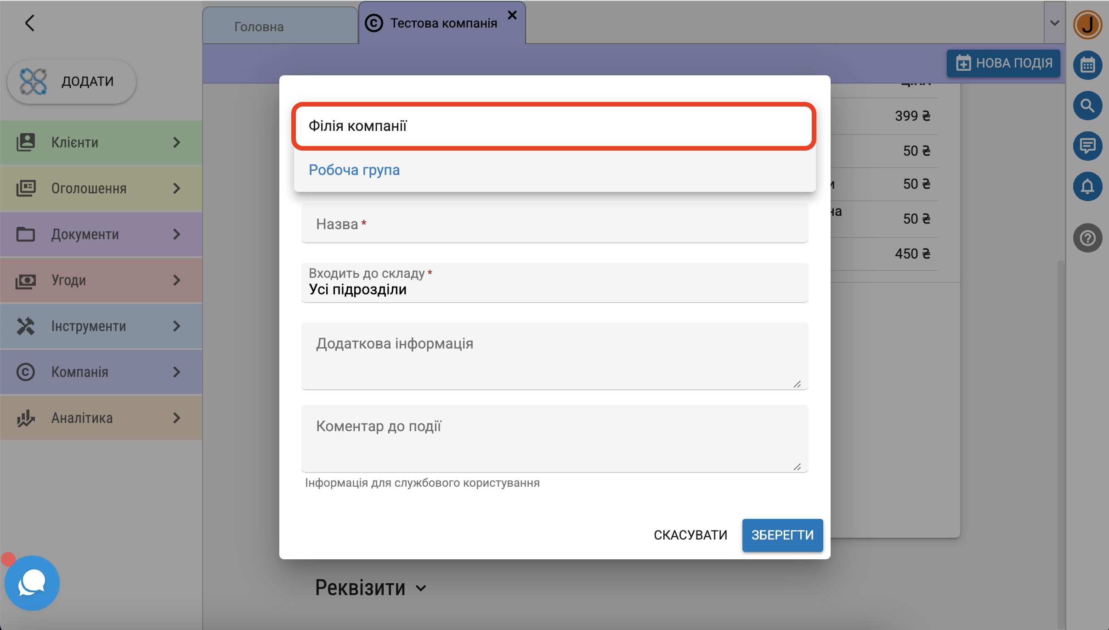
Task: Click the help question mark icon
Action: pos(1087,238)
